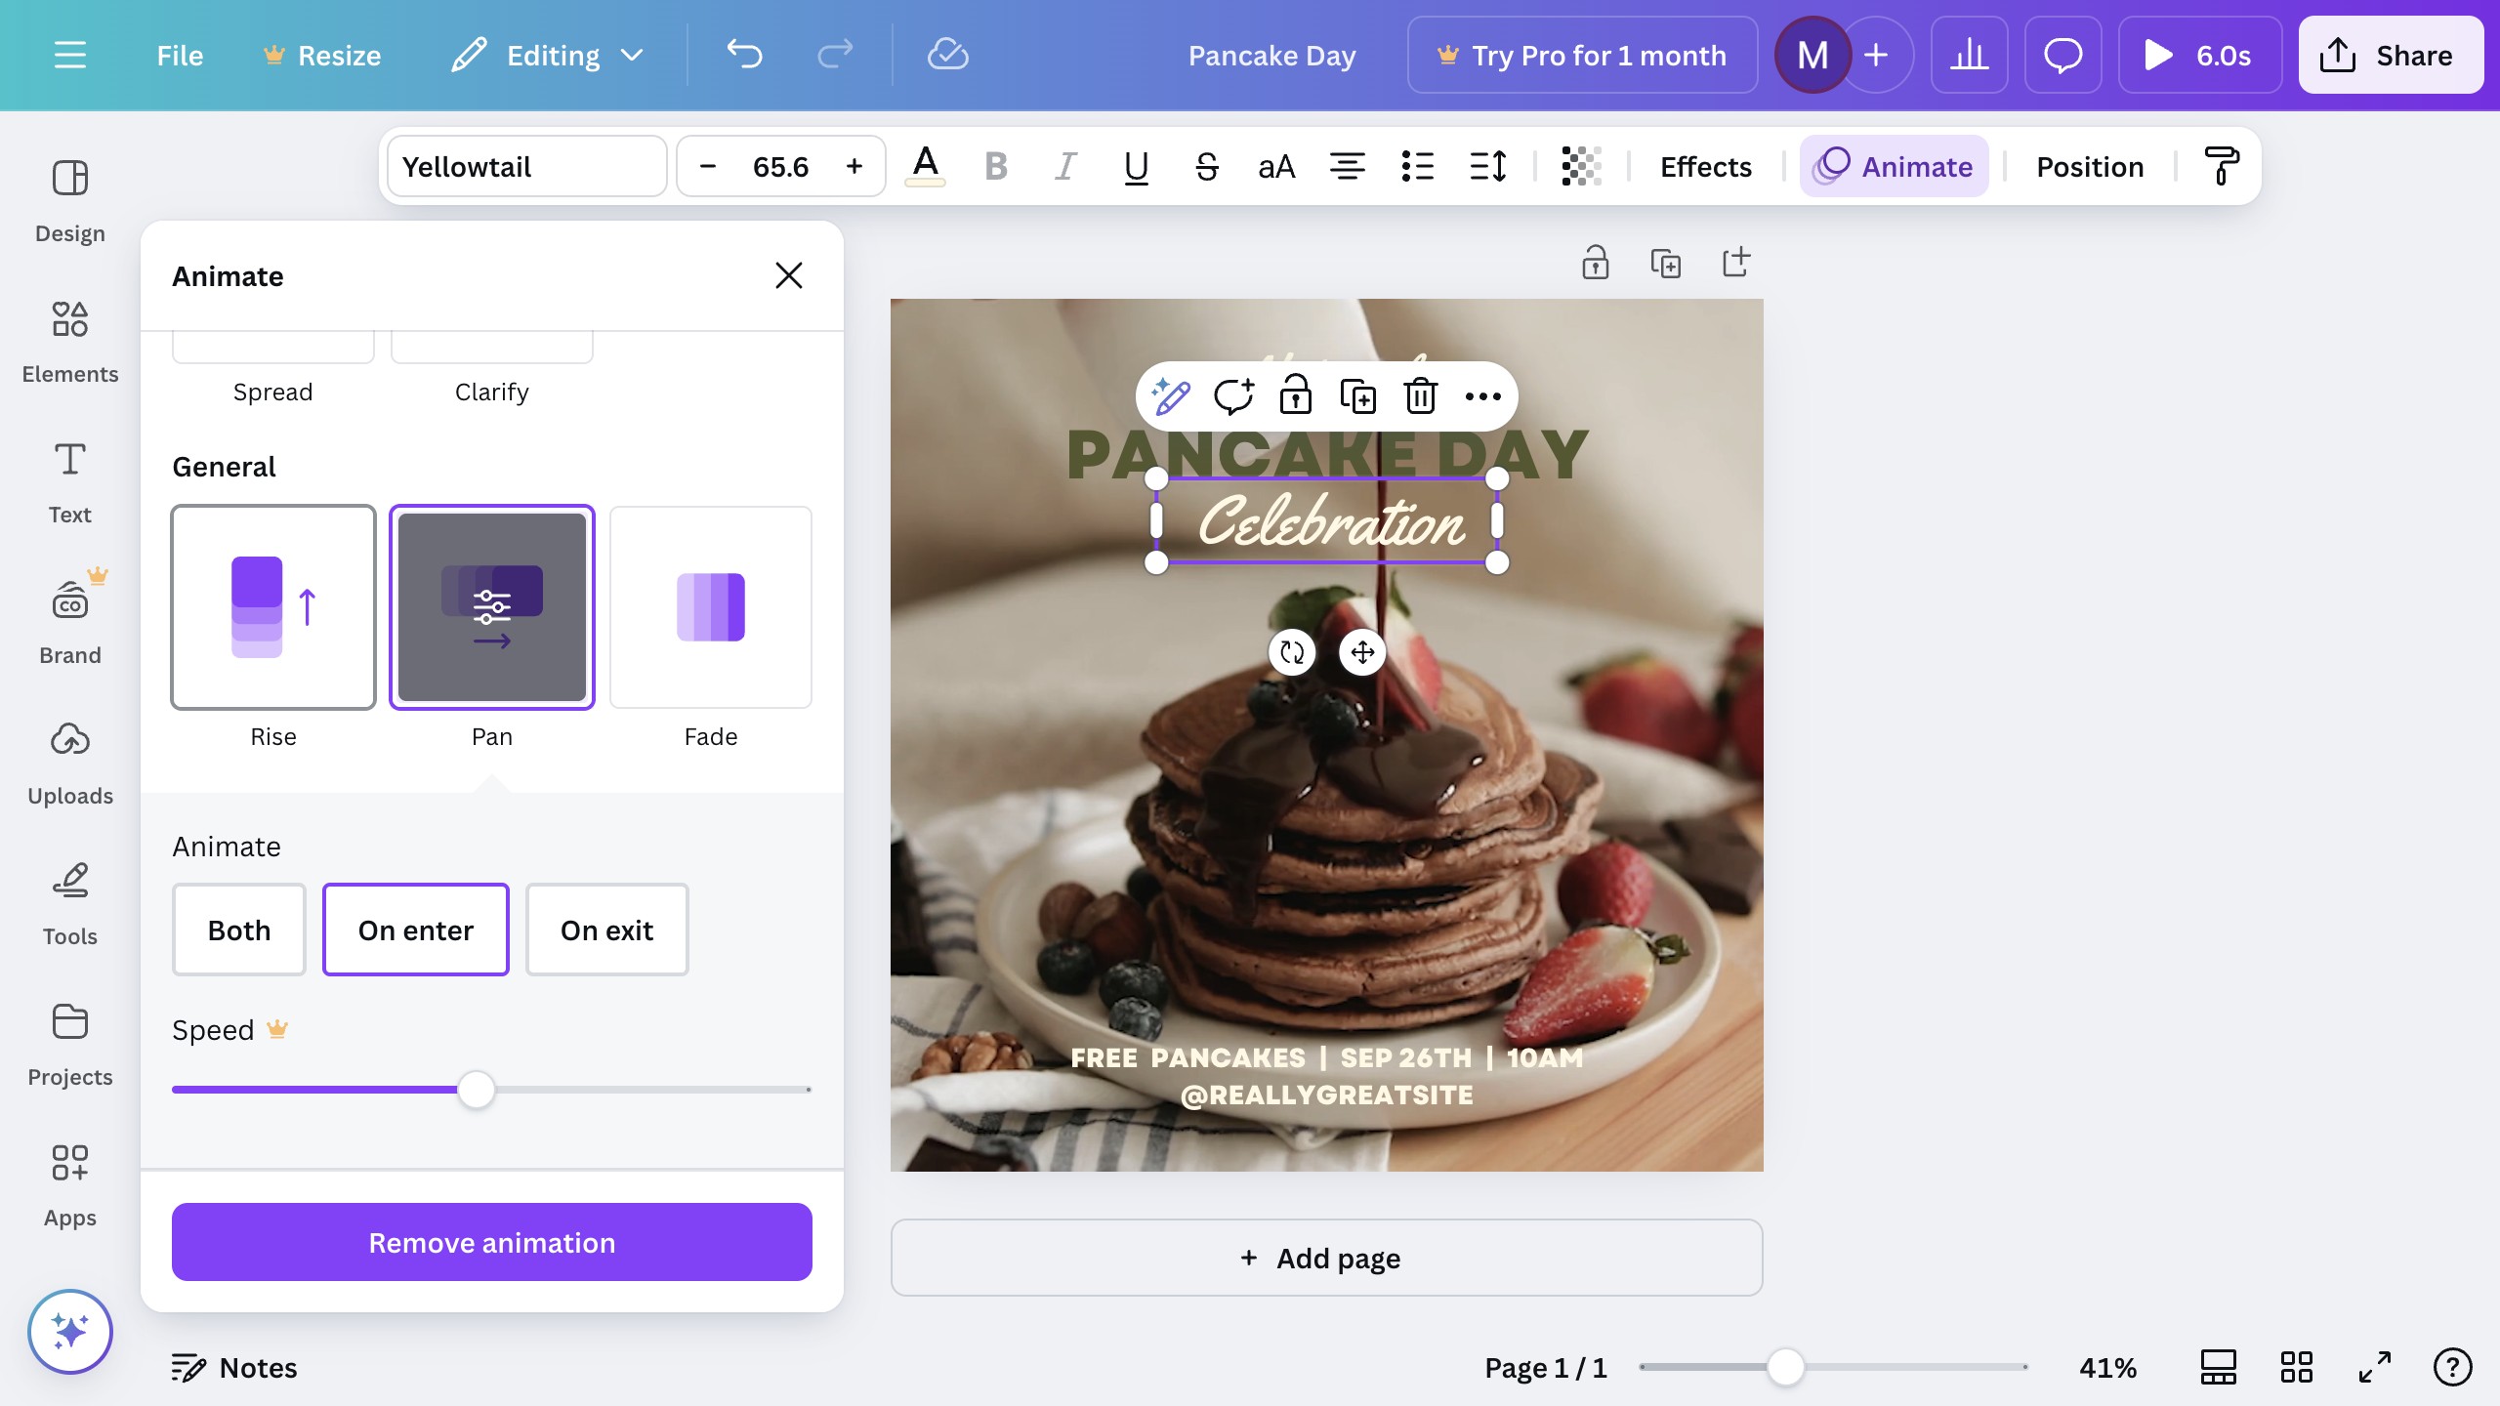Open the Resize option
The width and height of the screenshot is (2500, 1406).
point(322,55)
